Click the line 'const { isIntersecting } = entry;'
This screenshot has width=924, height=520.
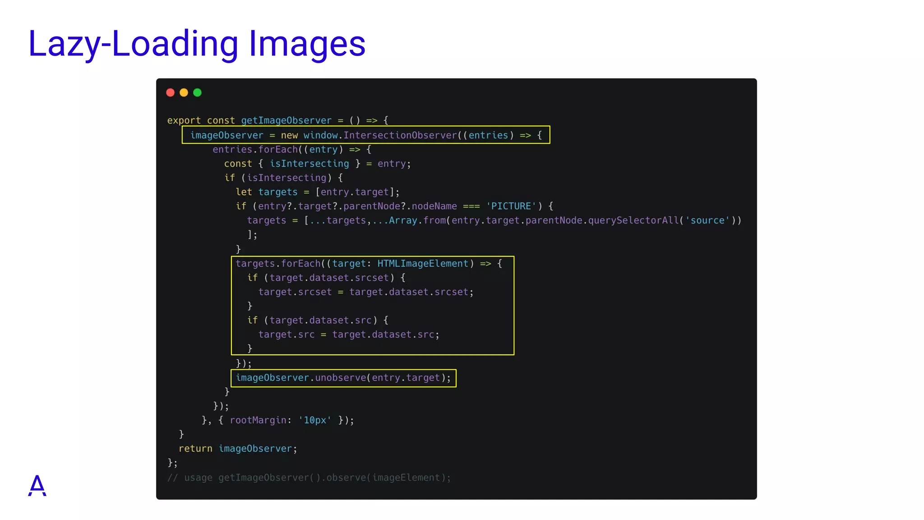(318, 164)
